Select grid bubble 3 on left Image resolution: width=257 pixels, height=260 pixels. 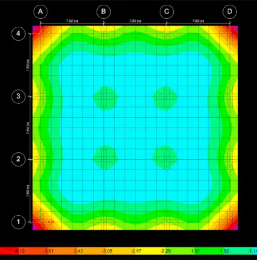pyautogui.click(x=18, y=97)
